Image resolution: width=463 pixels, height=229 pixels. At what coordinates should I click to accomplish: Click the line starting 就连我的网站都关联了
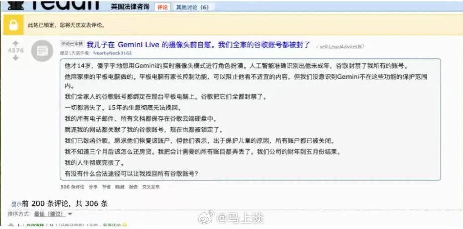tap(145, 129)
